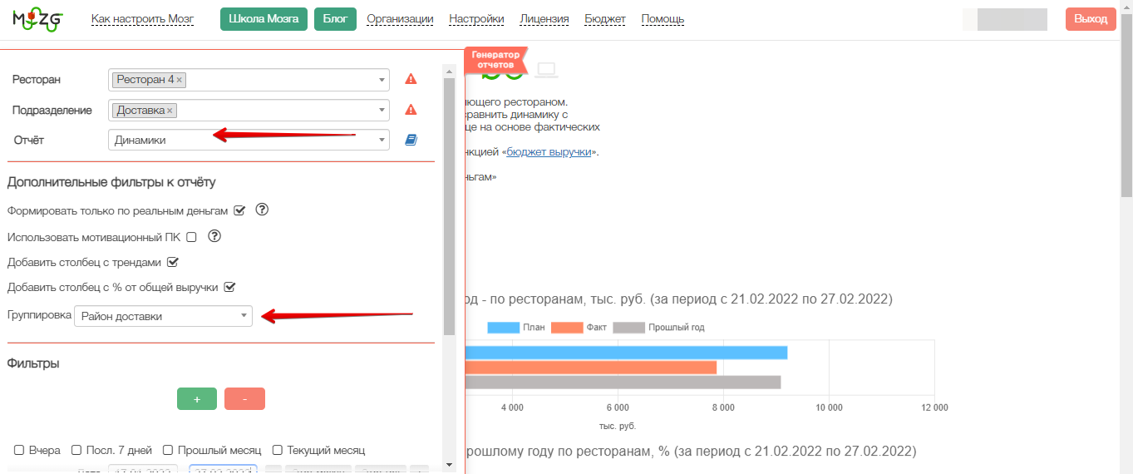Go to Настройки menu

coord(476,19)
